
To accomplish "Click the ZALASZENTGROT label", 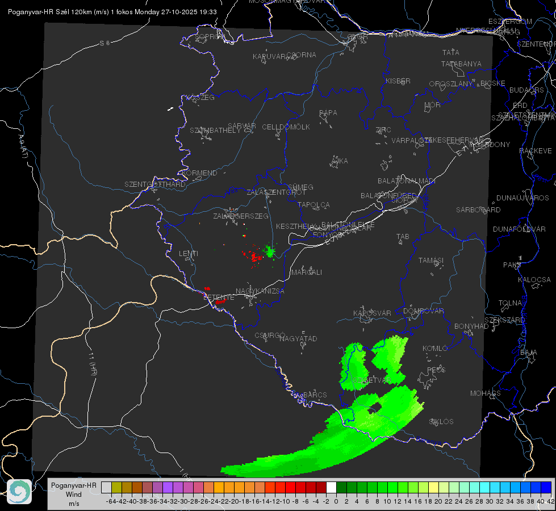I will coord(276,192).
